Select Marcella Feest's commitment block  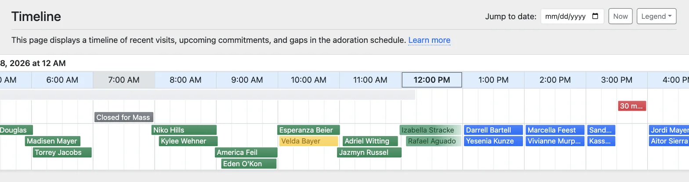point(555,130)
